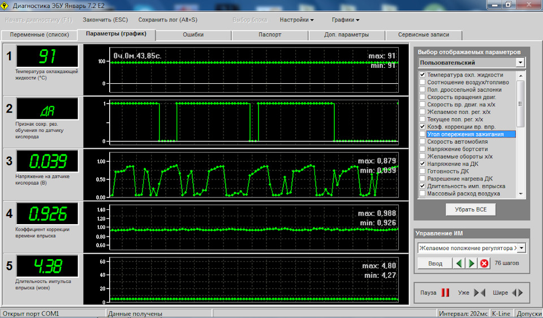Widen graph scale with the Шире arrows
Image resolution: width=543 pixels, height=318 pixels.
[x=518, y=293]
